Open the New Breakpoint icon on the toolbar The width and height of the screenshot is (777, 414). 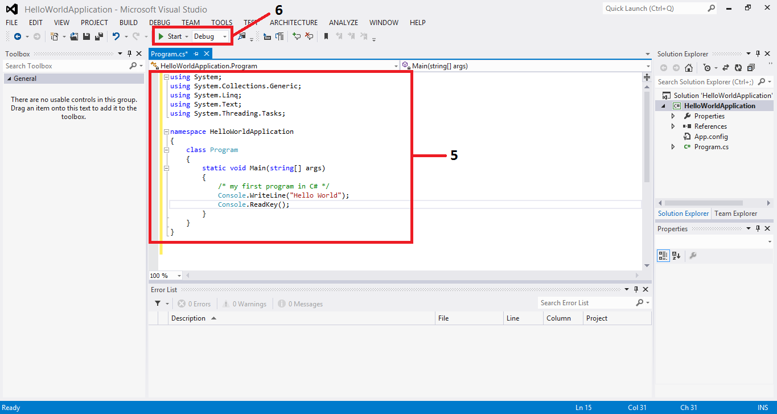[297, 36]
